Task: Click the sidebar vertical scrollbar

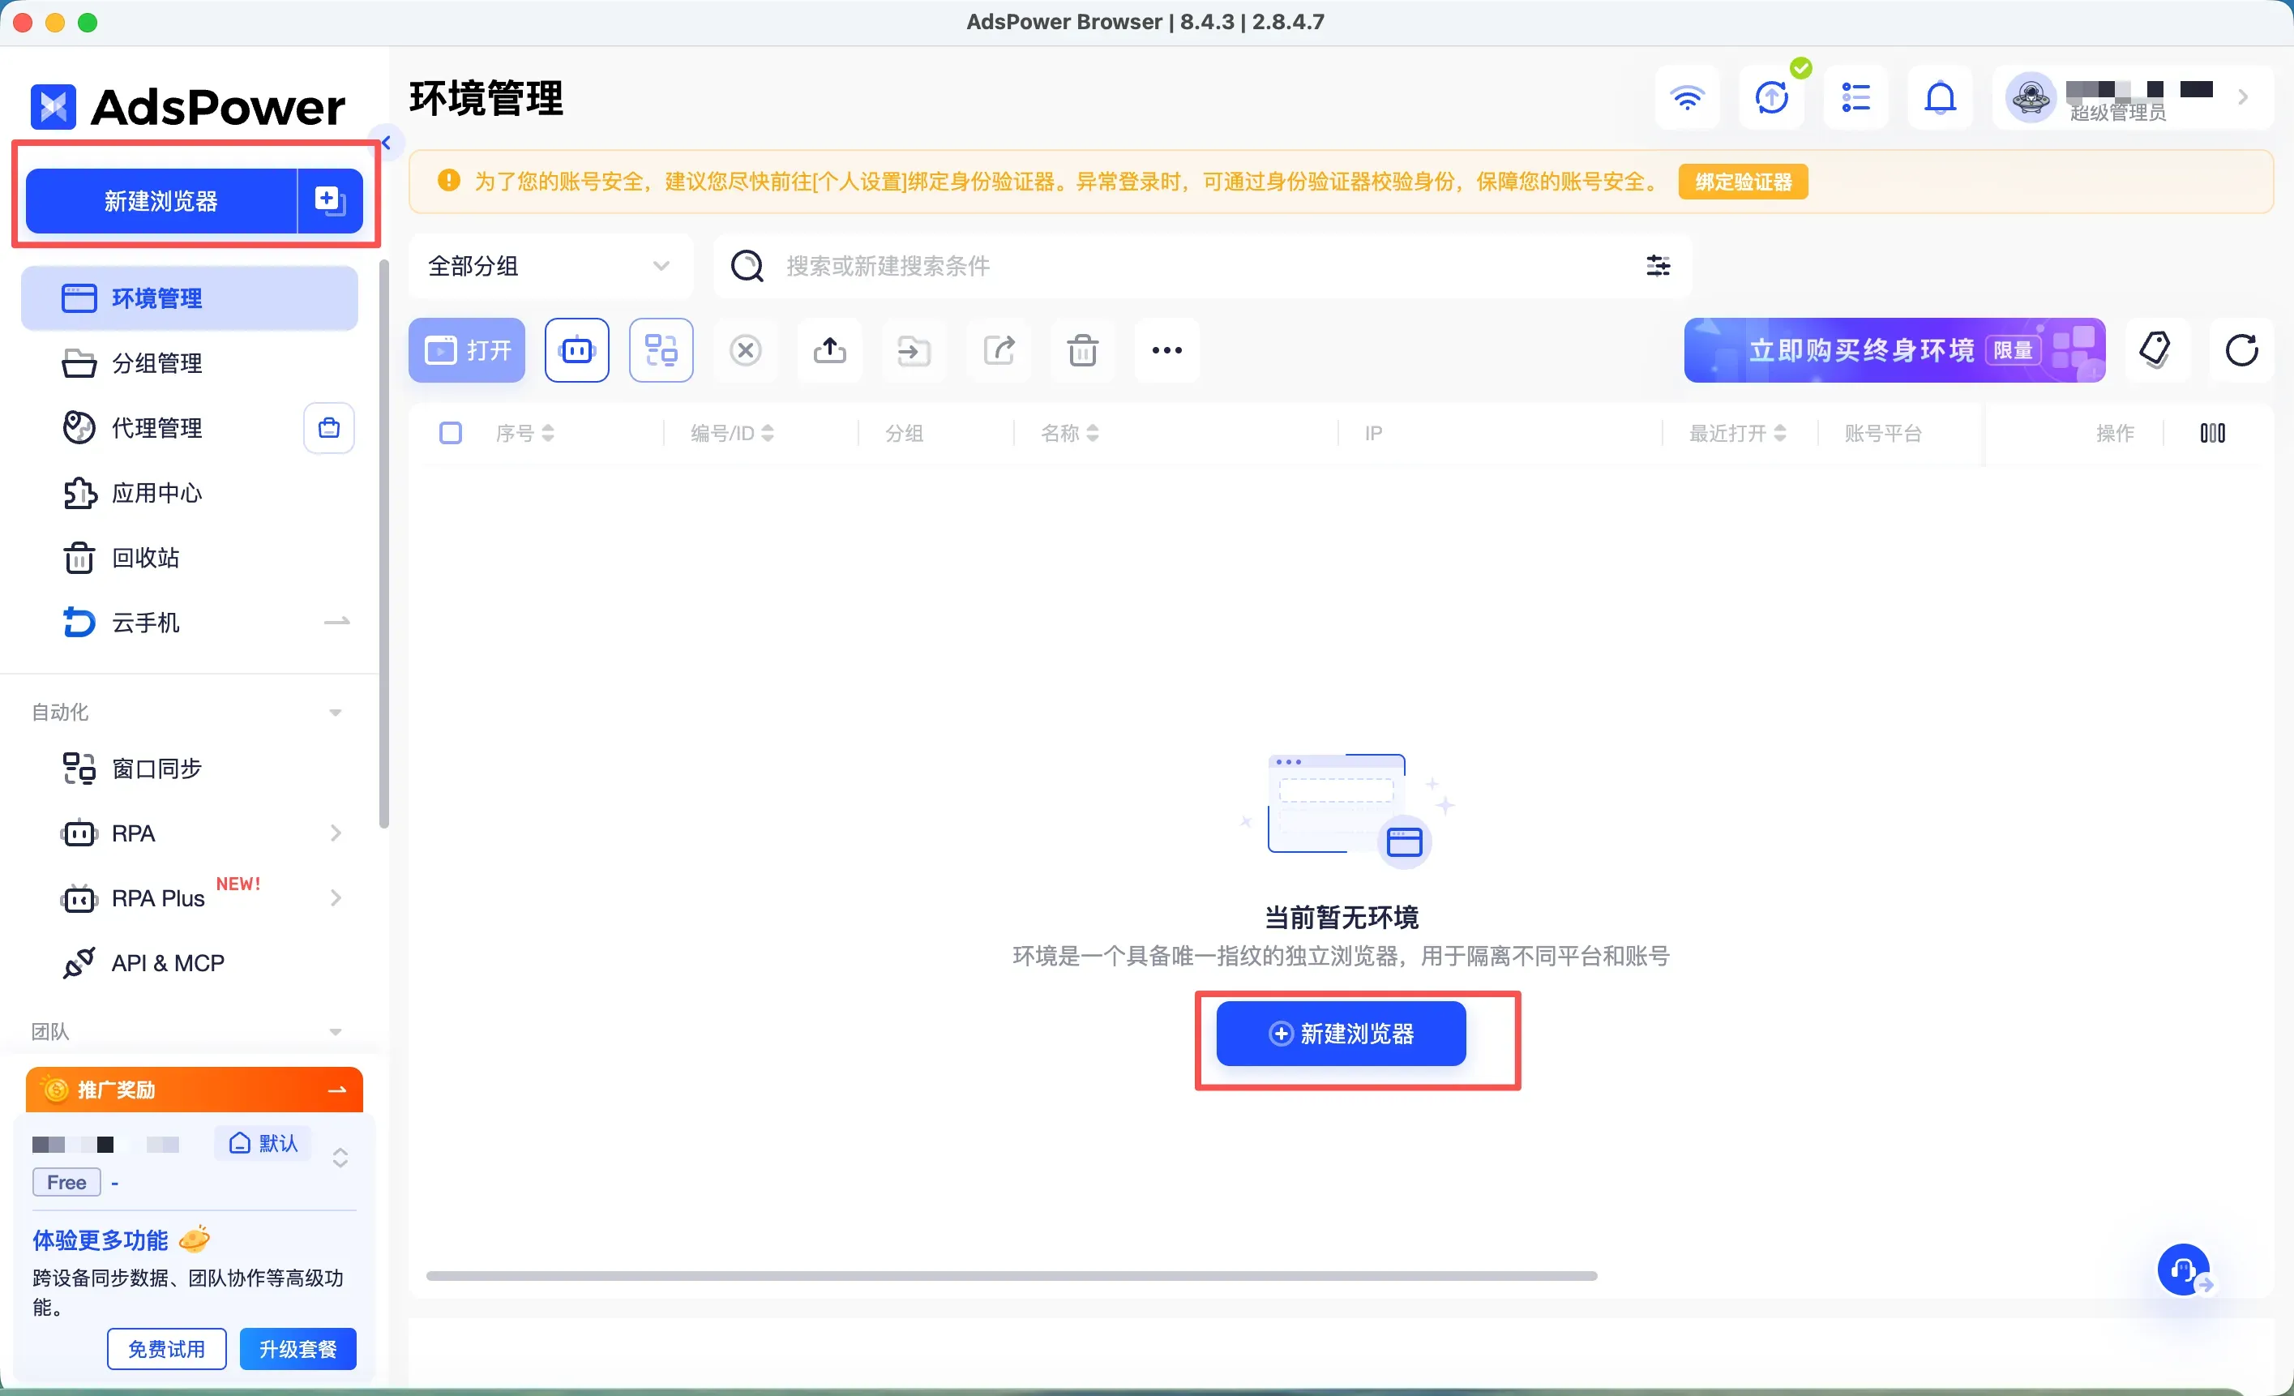Action: click(x=383, y=545)
